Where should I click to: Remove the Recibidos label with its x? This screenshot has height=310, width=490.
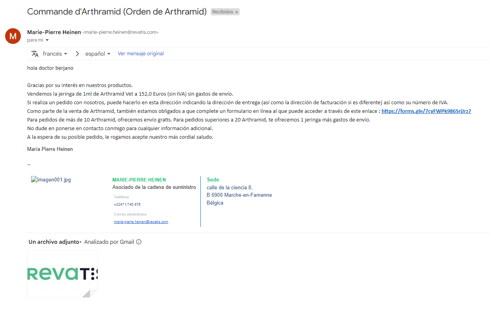237,12
